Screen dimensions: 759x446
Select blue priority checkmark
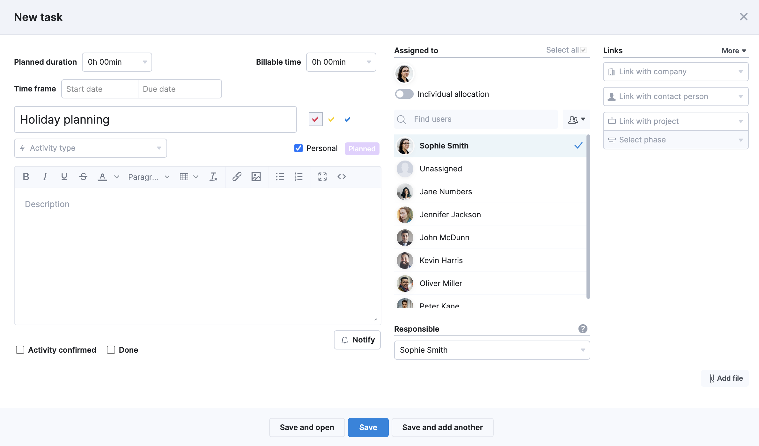coord(348,119)
